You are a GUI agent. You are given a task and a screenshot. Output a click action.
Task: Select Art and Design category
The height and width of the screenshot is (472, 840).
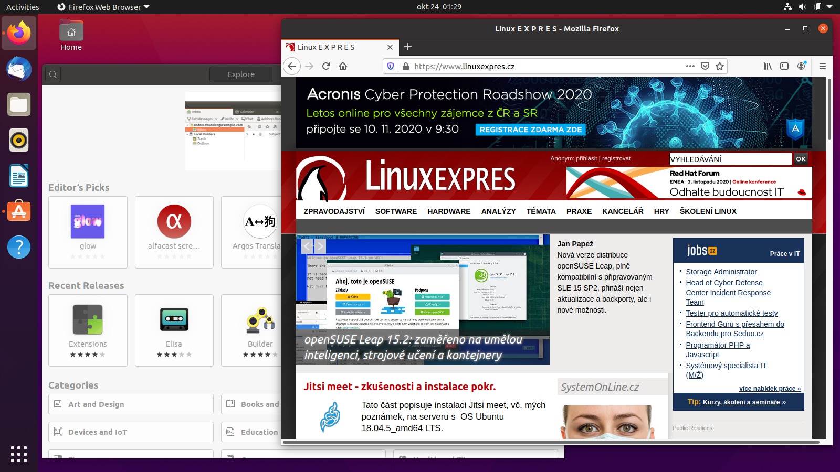131,404
